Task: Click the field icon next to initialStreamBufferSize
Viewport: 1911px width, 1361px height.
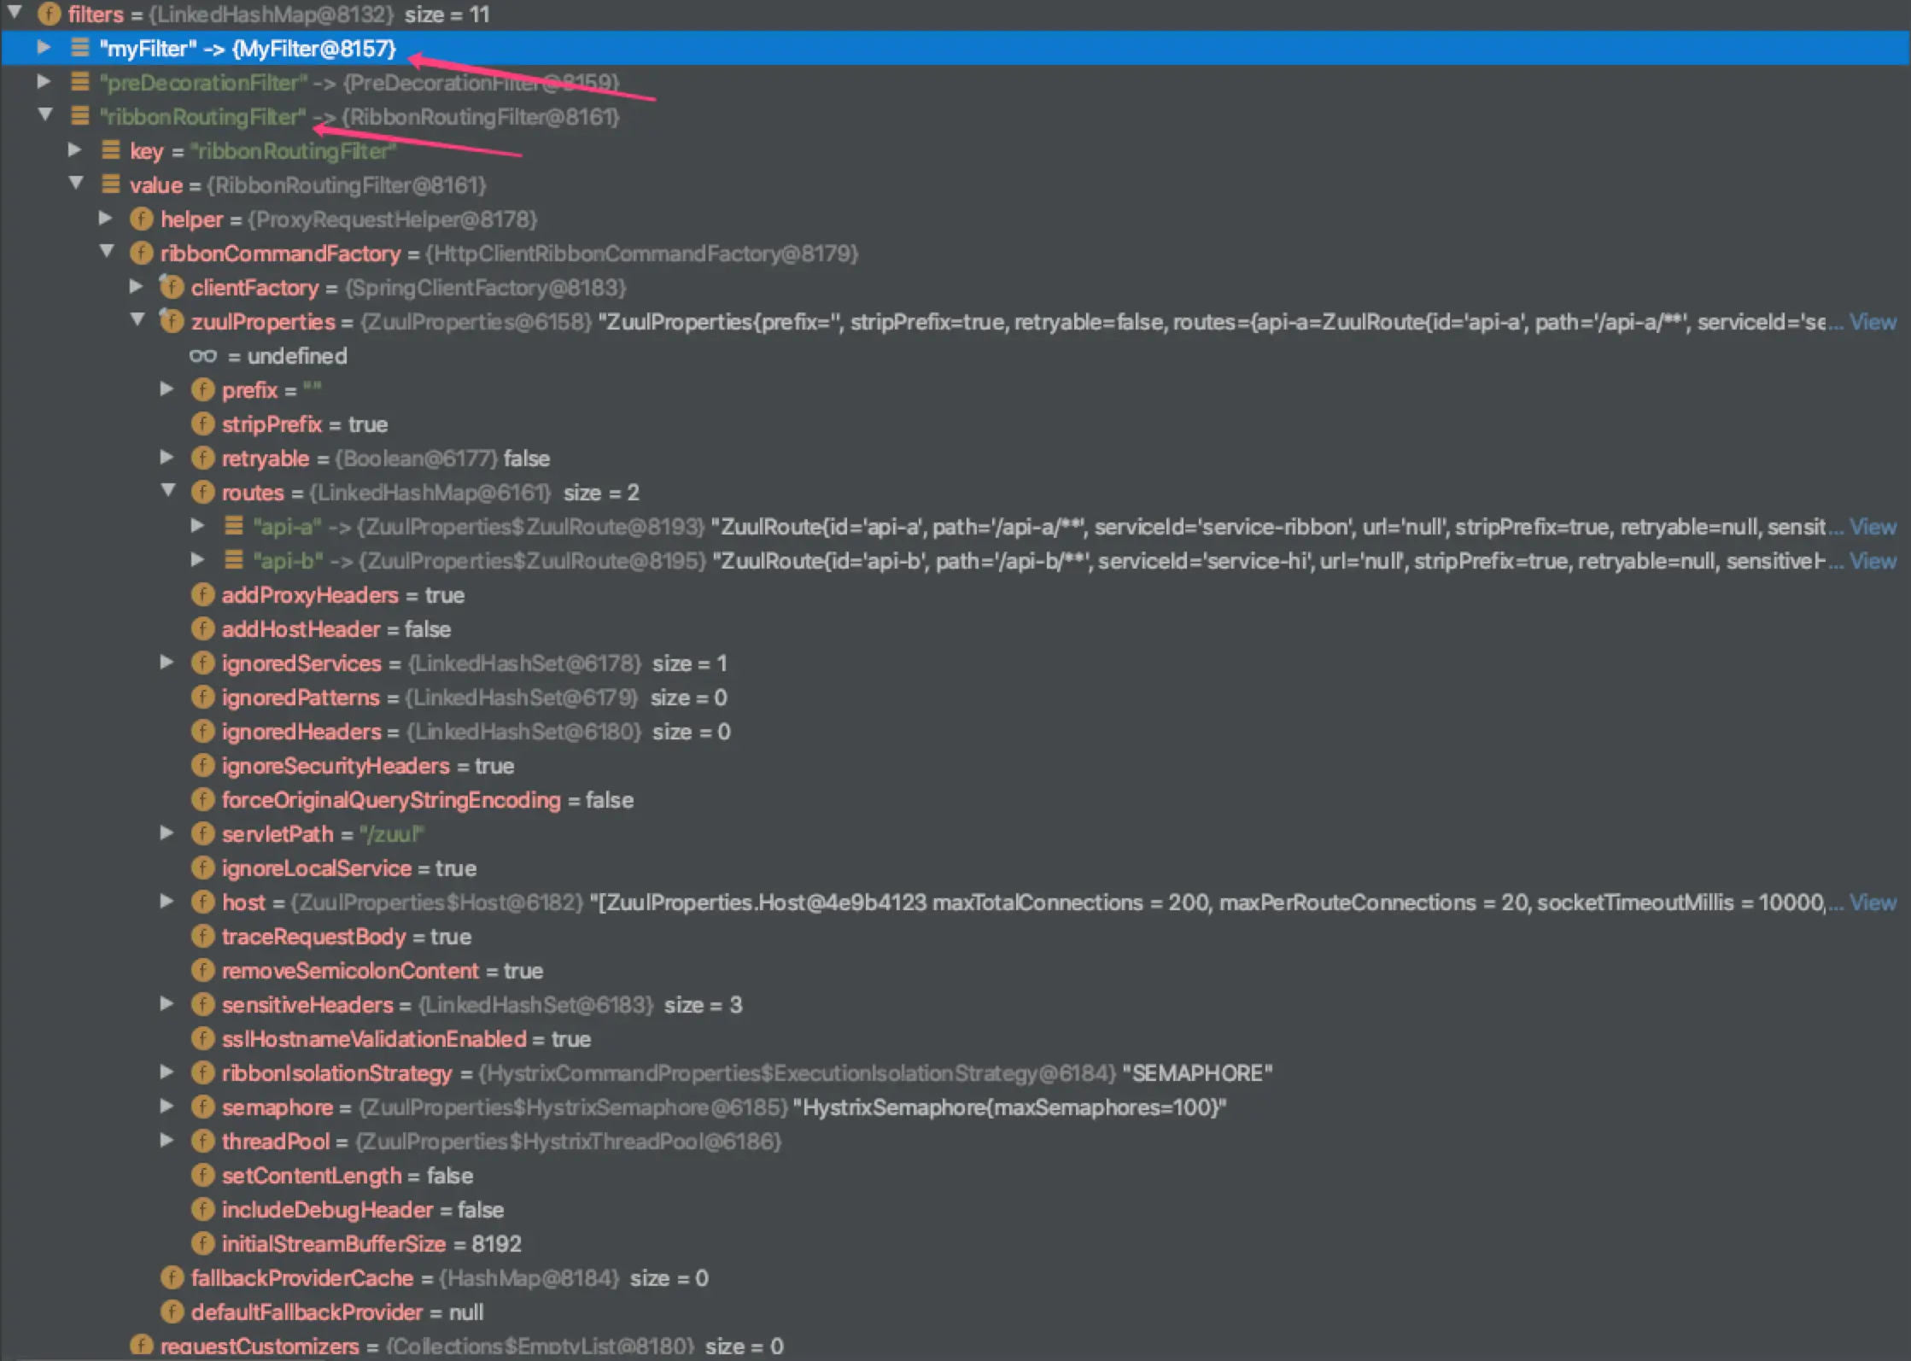Action: [202, 1243]
